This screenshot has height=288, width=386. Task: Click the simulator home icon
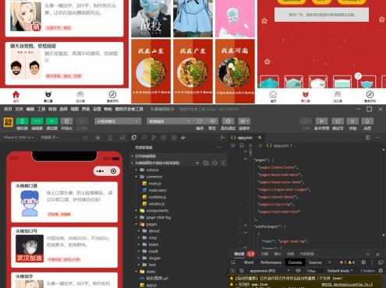click(85, 138)
